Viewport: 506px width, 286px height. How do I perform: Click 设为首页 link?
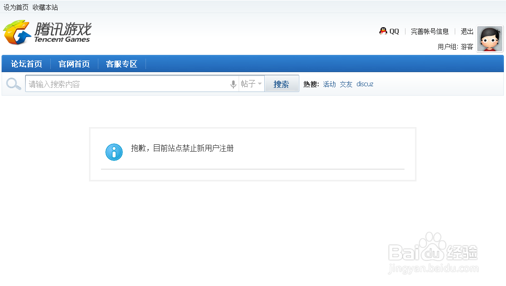click(16, 7)
